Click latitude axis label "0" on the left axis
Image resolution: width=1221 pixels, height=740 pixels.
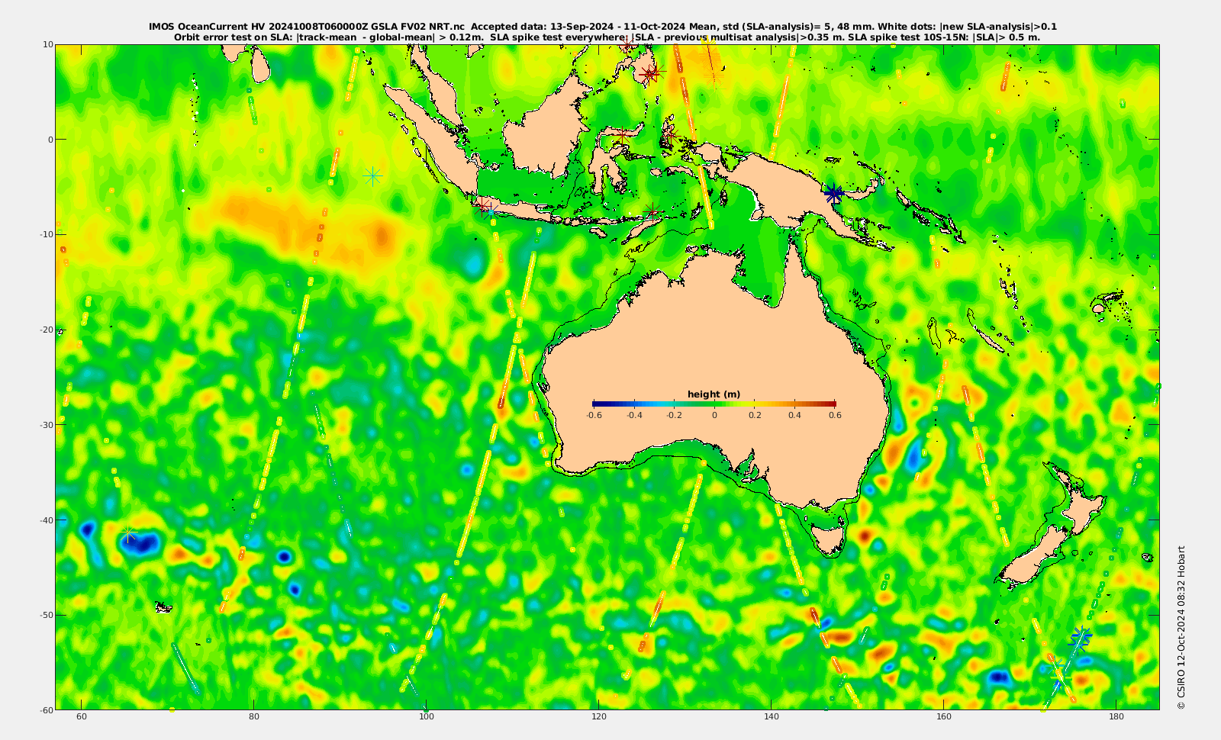[50, 140]
